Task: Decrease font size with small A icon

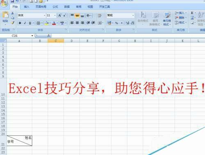Action: (x=64, y=15)
